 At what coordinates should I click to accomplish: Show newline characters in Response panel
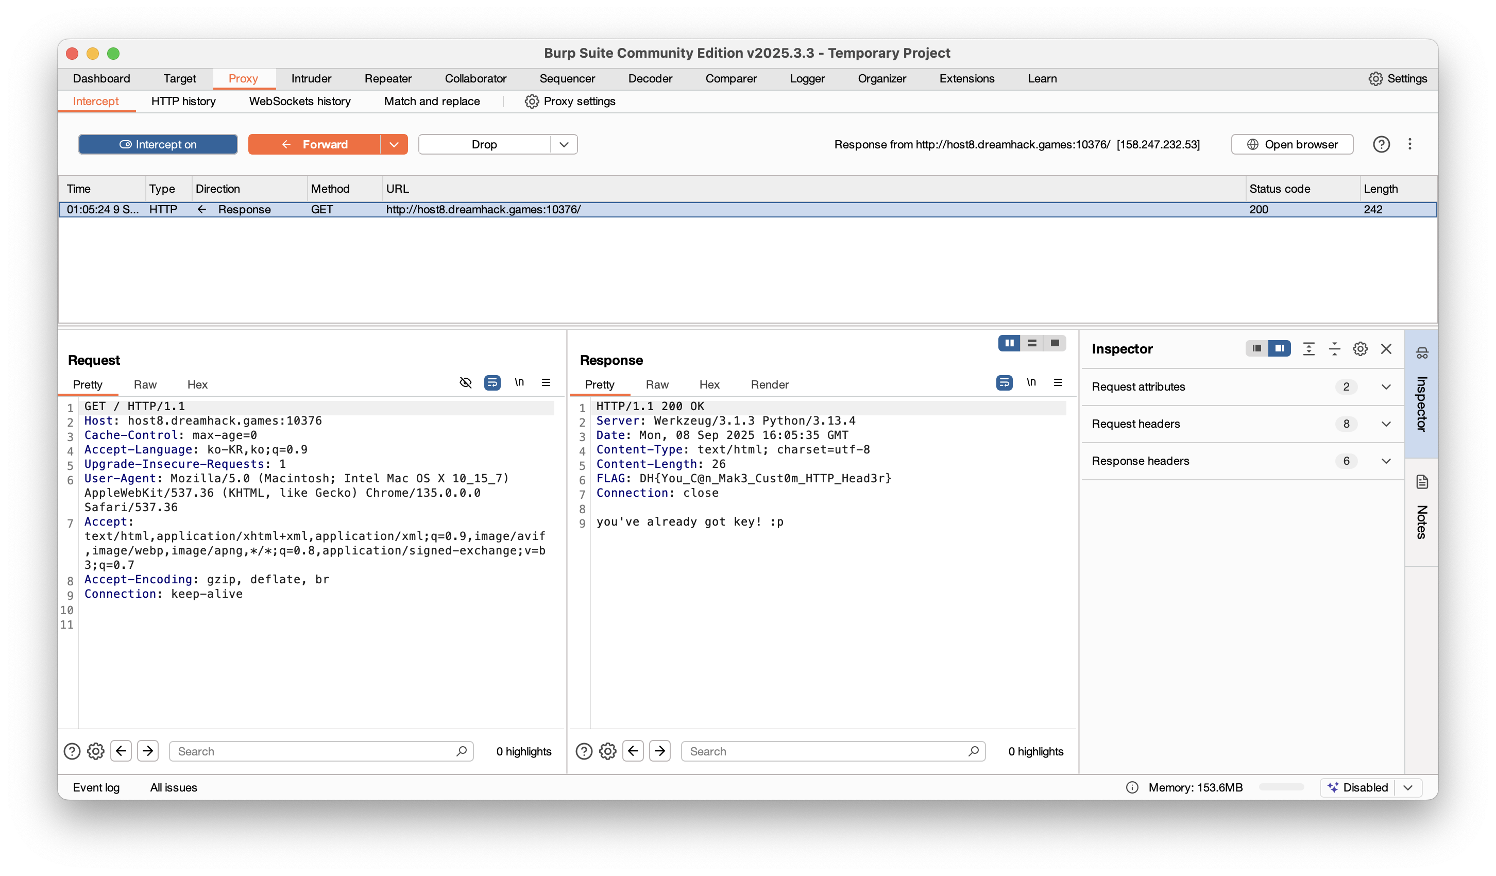1031,382
